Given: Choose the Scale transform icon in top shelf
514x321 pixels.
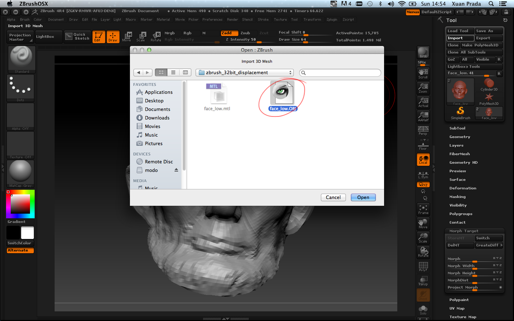Looking at the screenshot, I should coord(141,37).
